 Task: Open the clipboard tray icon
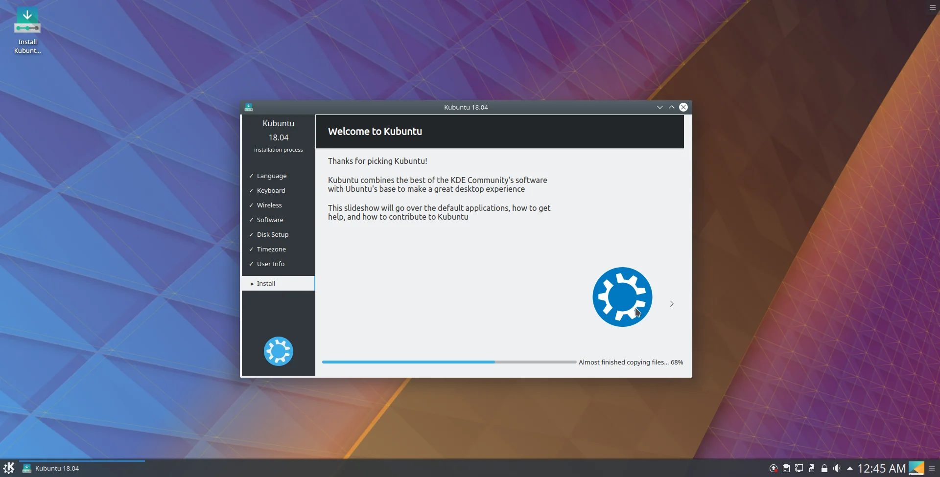click(x=786, y=468)
